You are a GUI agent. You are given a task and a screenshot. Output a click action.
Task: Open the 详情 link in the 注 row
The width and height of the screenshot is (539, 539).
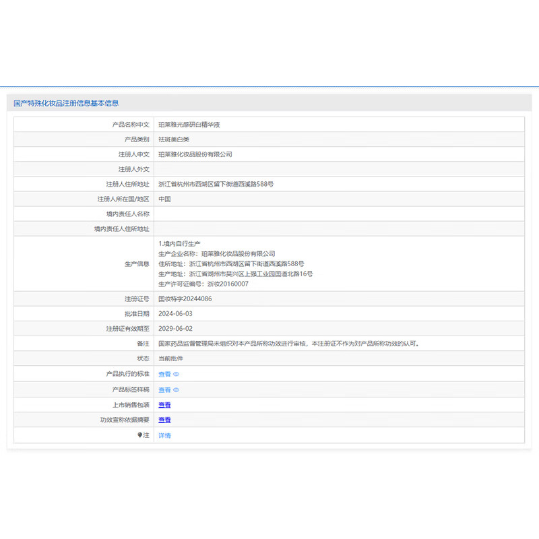pos(164,435)
